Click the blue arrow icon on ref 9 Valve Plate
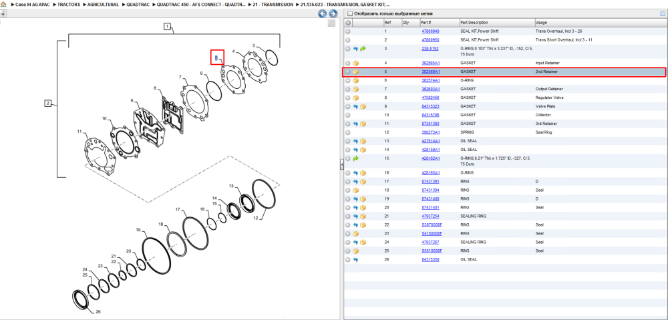668x320 pixels. (x=356, y=106)
